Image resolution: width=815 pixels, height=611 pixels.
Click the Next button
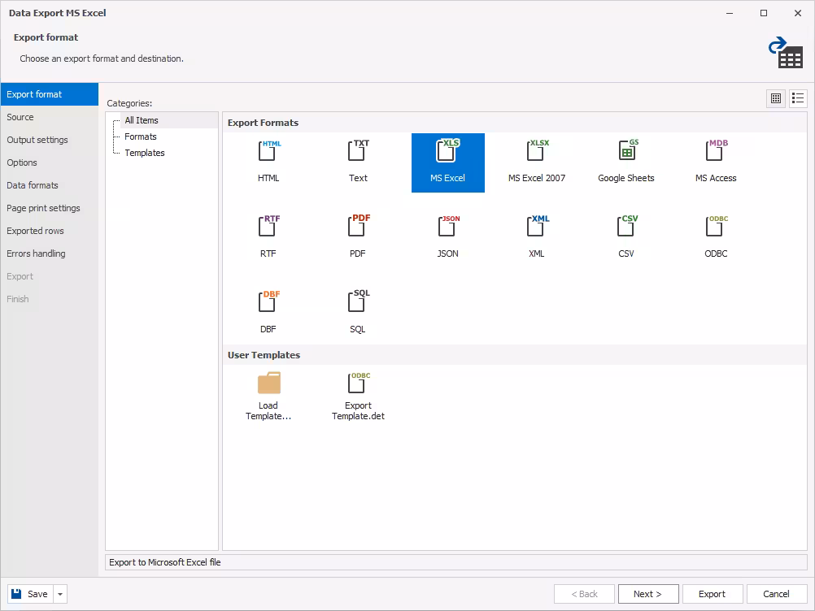tap(648, 594)
